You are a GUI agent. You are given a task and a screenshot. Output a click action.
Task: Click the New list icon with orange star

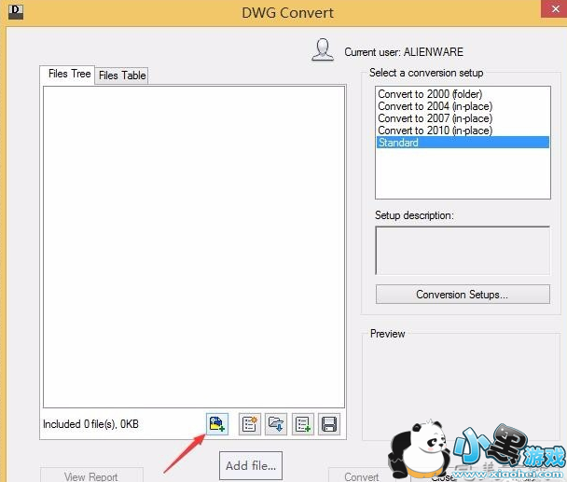coord(250,424)
